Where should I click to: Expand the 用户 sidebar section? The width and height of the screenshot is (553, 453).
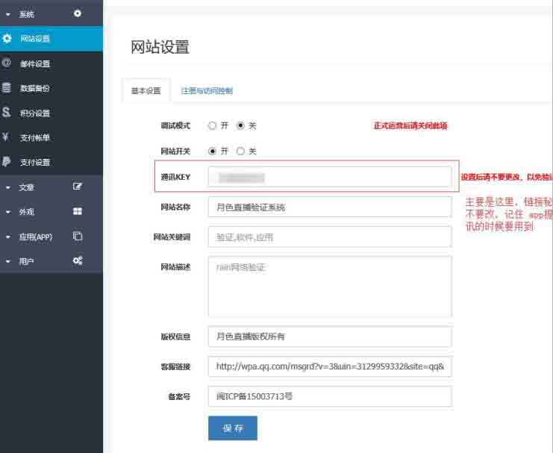tap(22, 261)
